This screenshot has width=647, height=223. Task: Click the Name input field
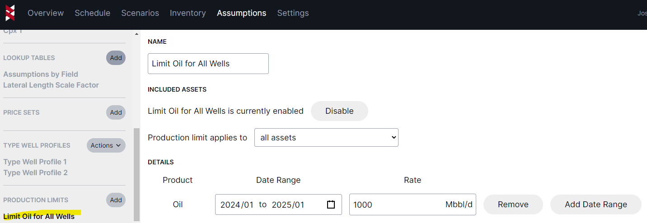point(208,64)
